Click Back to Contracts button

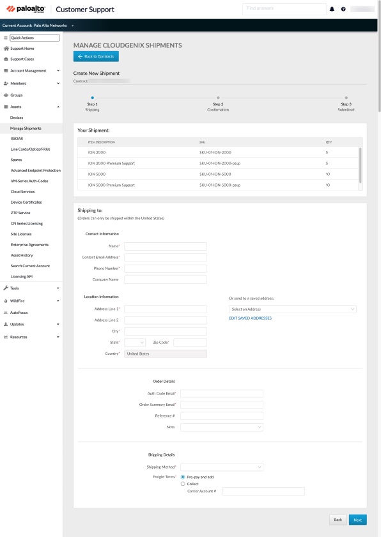point(96,56)
